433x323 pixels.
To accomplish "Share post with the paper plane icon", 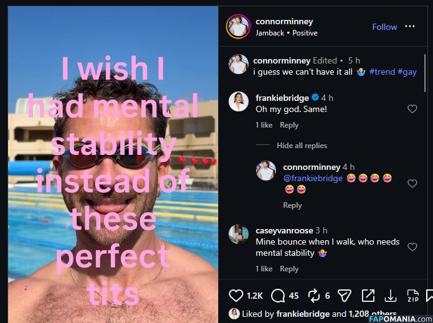I will tap(344, 296).
